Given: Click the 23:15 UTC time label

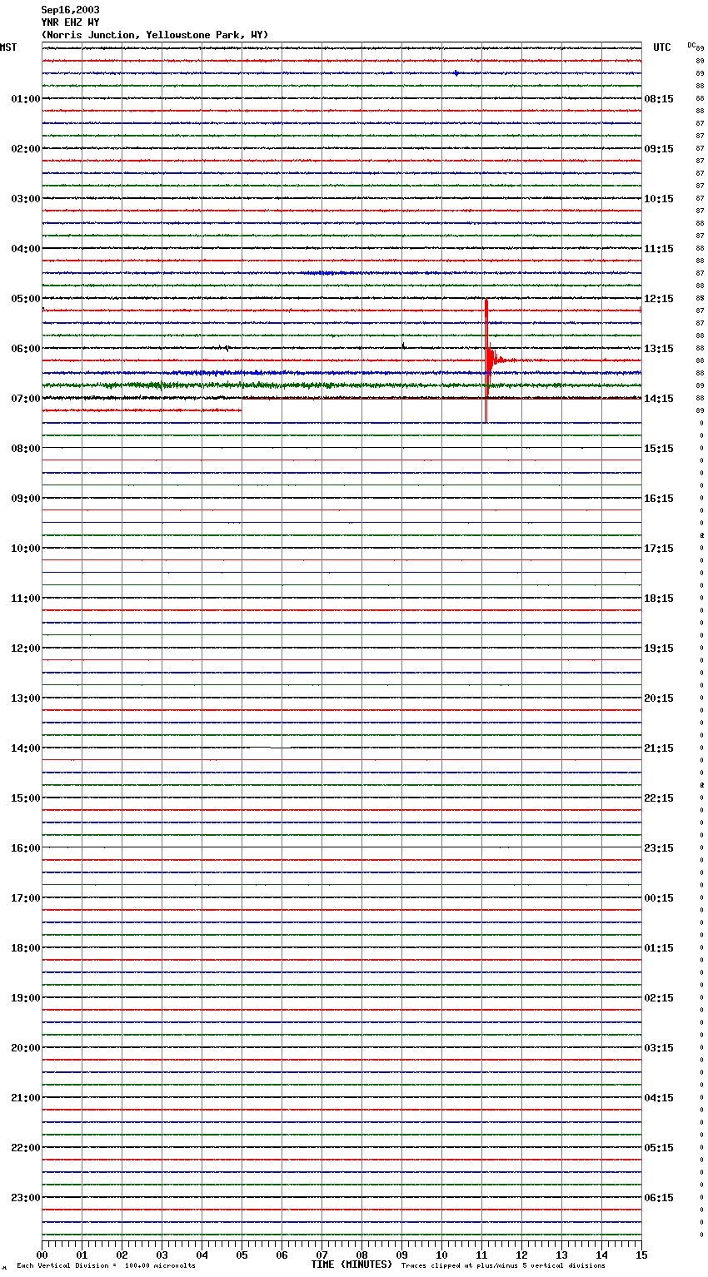Looking at the screenshot, I should point(659,848).
